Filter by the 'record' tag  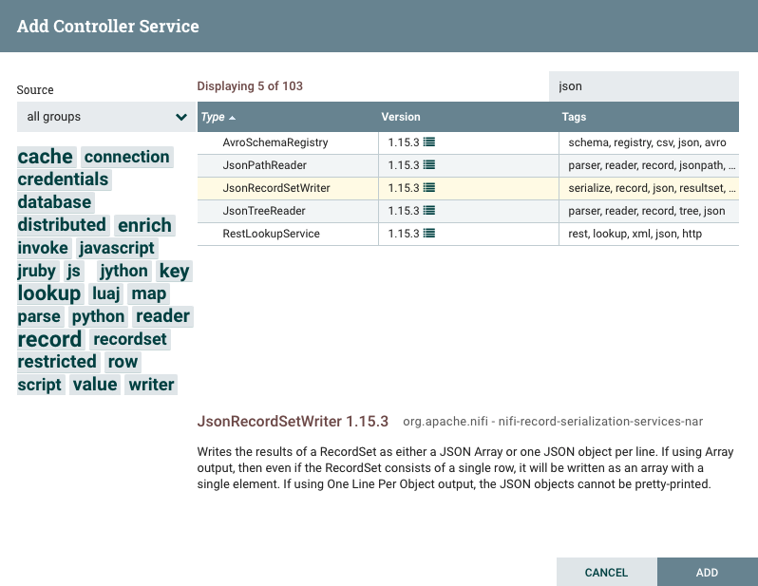click(49, 339)
